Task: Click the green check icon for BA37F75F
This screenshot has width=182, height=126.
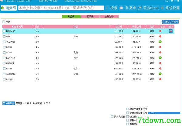Action: 160,58
